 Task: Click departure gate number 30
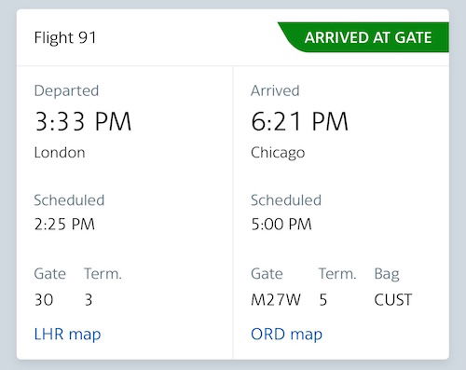click(44, 300)
